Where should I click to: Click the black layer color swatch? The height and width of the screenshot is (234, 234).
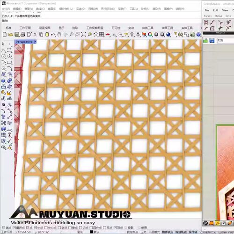pyautogui.click(x=92, y=232)
